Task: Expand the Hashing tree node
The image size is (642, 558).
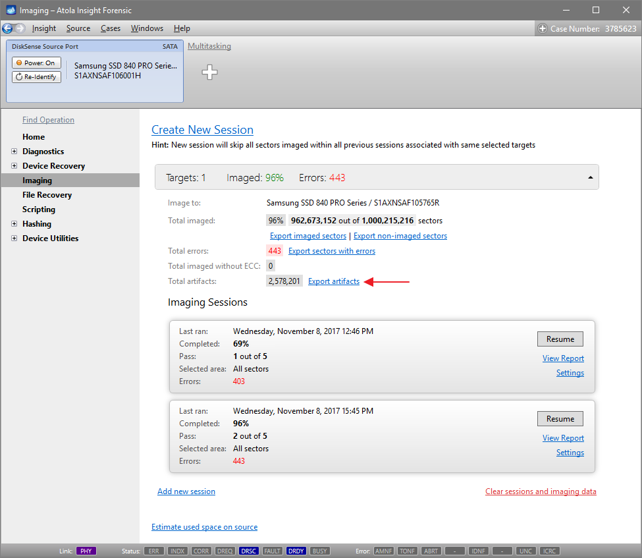Action: pyautogui.click(x=14, y=224)
